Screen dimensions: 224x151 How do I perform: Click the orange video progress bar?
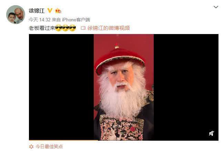[x=63, y=140]
